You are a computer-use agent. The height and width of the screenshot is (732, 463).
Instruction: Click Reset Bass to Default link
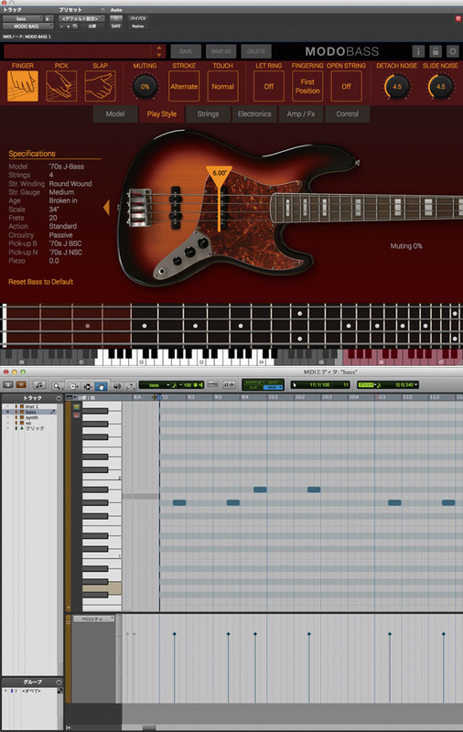click(40, 282)
